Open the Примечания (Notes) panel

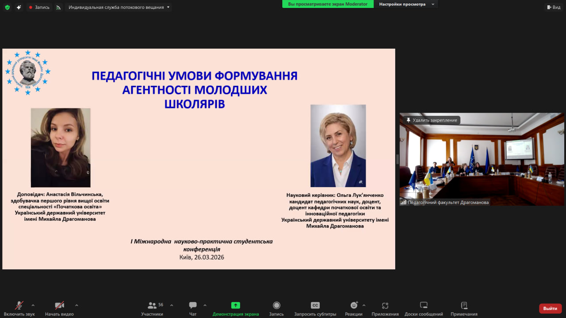click(463, 307)
